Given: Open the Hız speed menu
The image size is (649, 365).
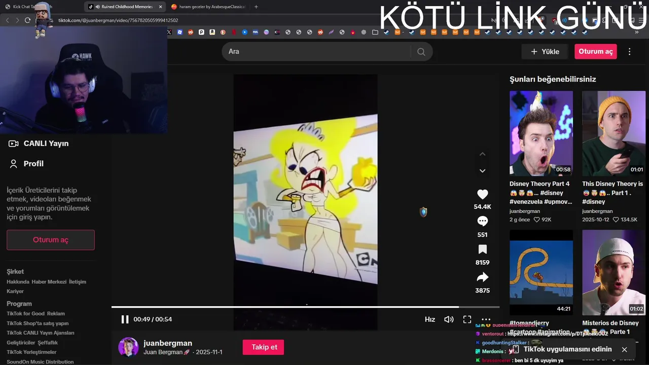Looking at the screenshot, I should (430, 319).
